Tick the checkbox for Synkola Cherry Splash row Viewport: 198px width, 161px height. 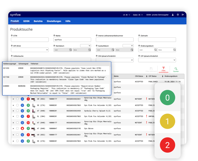(x=18, y=111)
